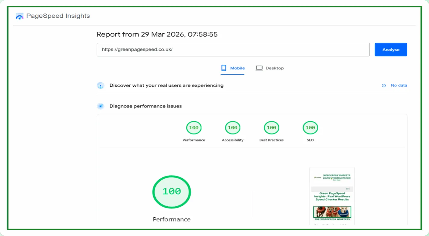This screenshot has height=236, width=429.
Task: Open the Accessibility score gauge
Action: coord(232,128)
